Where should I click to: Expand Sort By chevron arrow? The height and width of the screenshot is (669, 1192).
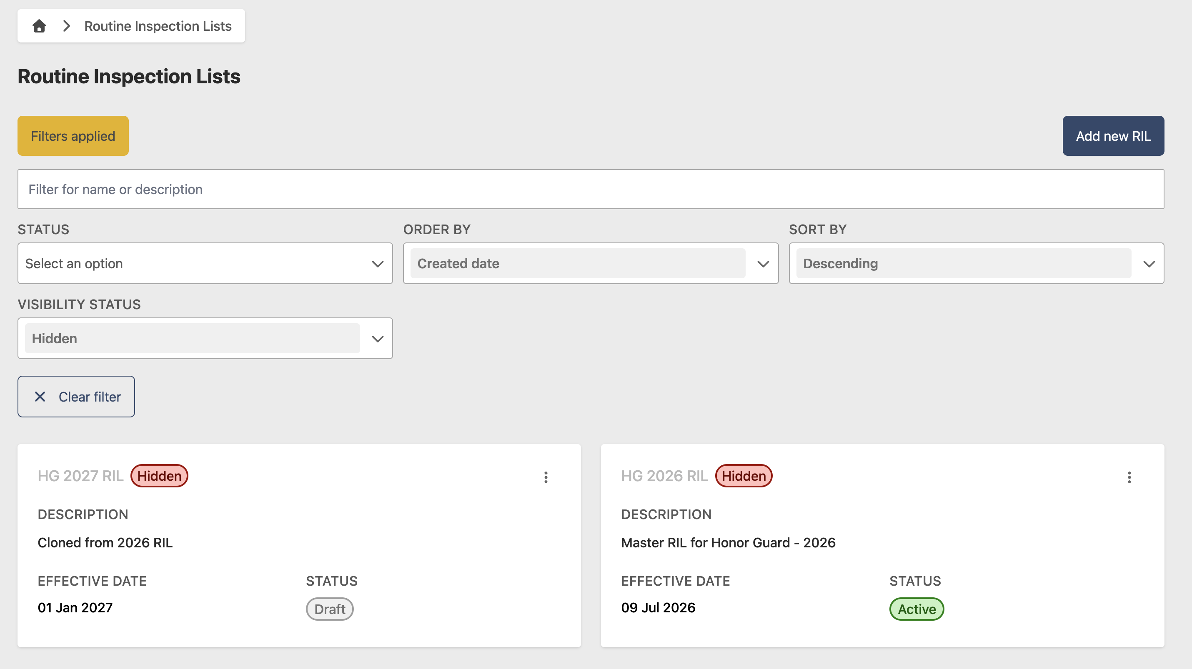click(x=1149, y=264)
